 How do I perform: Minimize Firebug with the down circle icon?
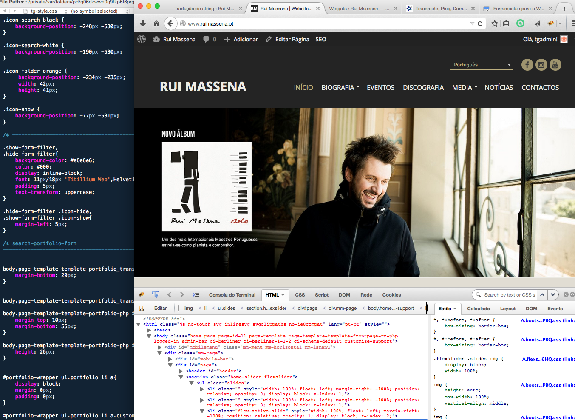tap(566, 294)
